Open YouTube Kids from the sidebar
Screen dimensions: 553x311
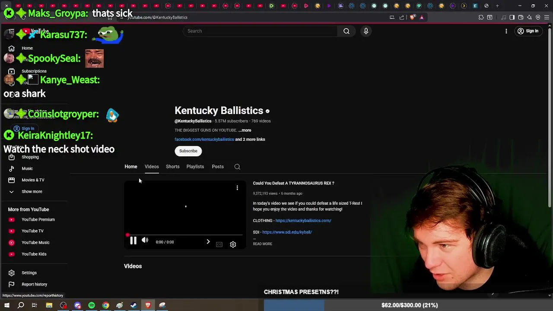[x=35, y=254]
